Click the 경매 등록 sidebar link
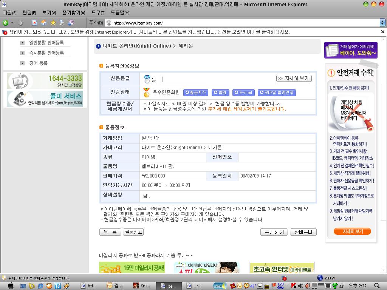 (x=38, y=63)
